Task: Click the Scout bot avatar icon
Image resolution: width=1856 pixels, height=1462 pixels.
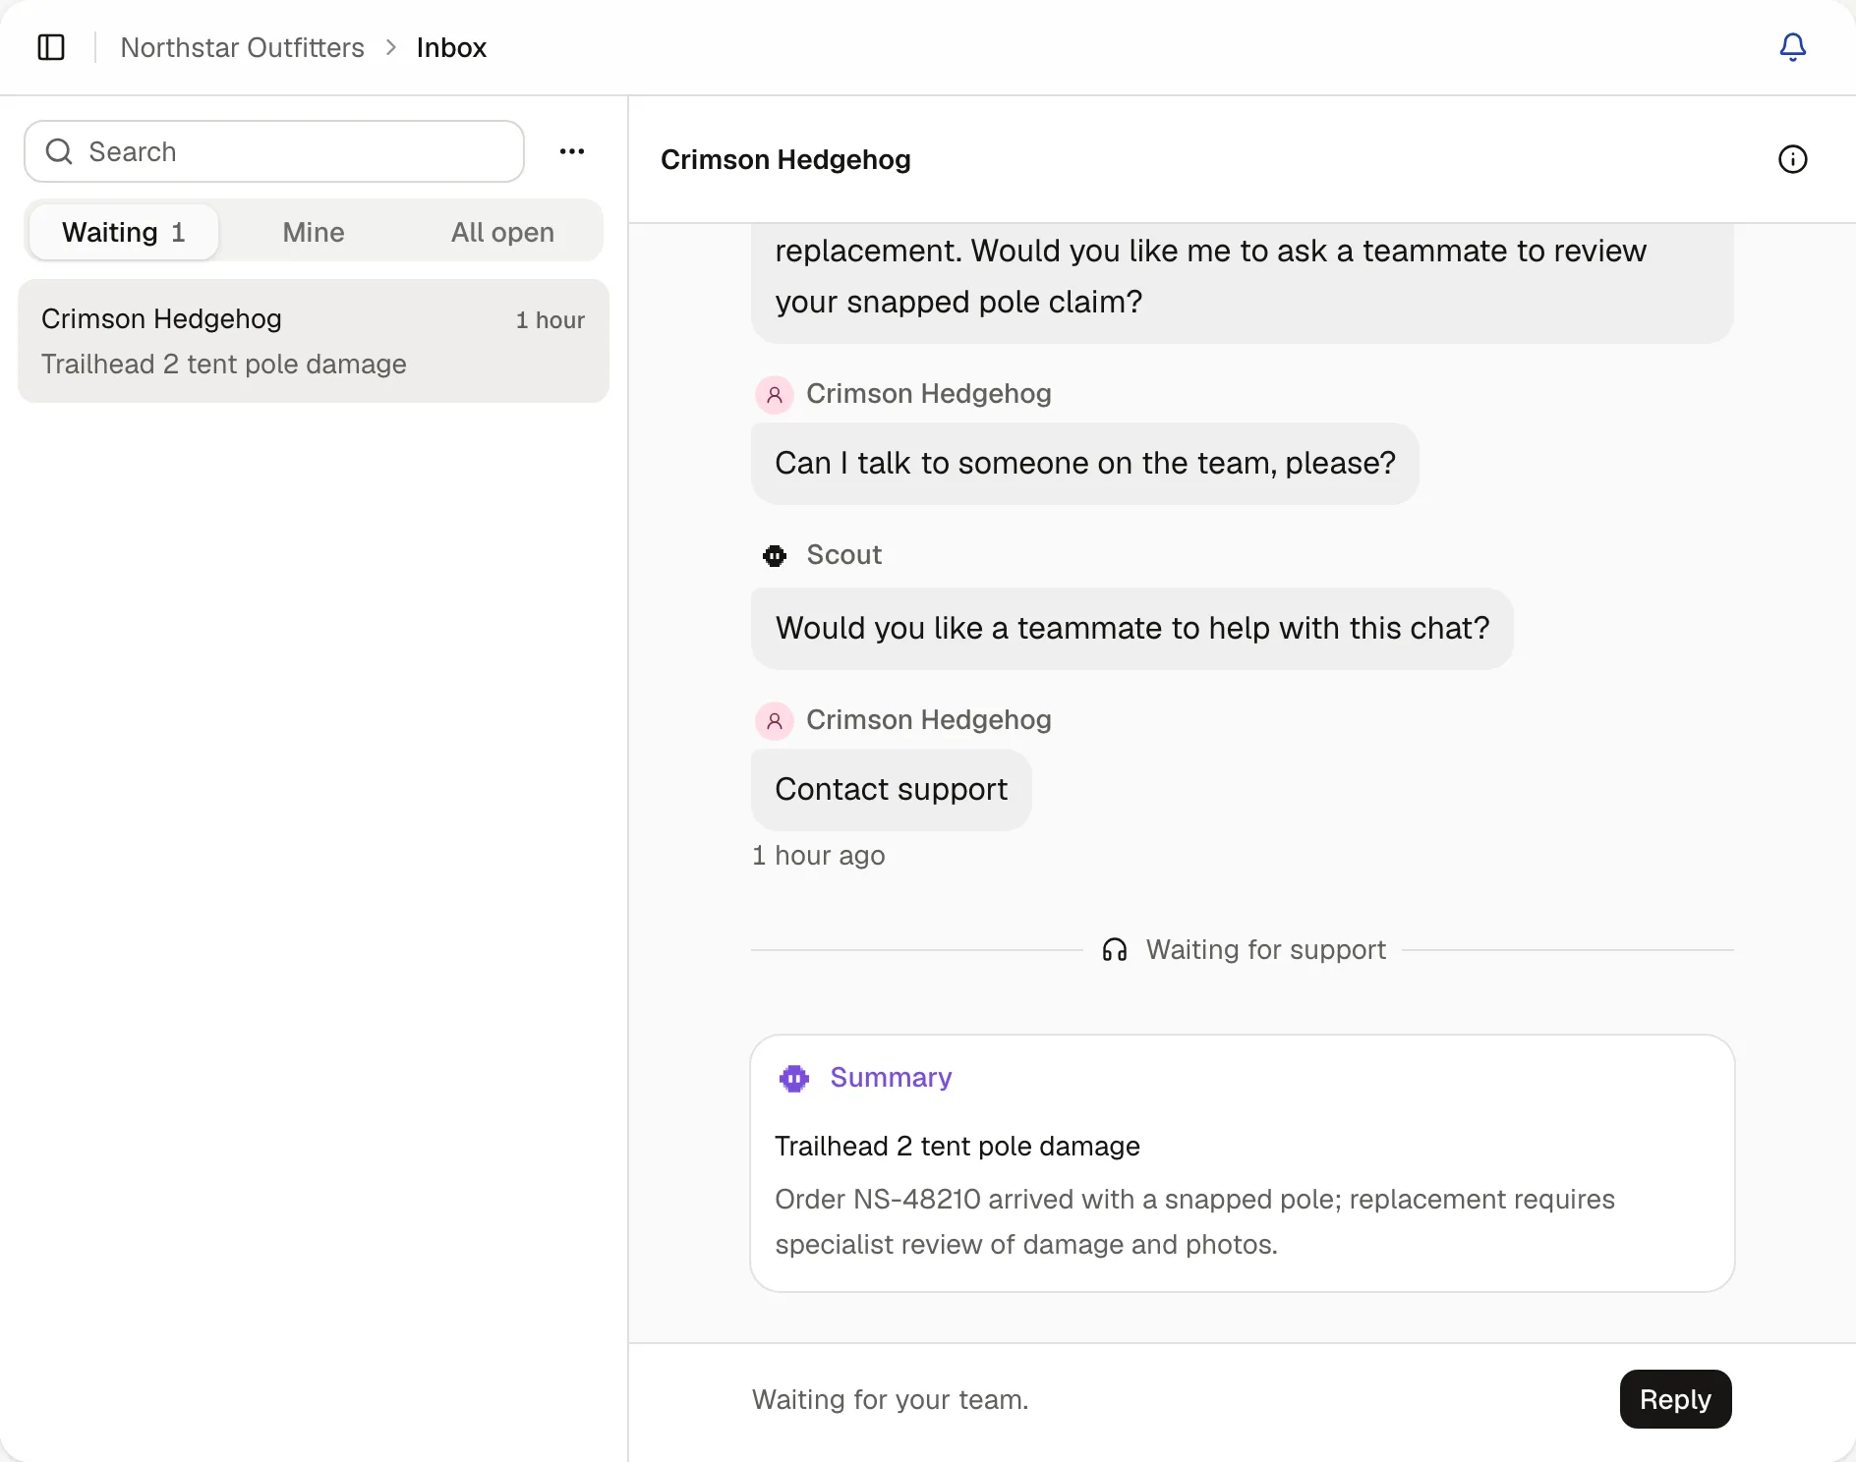Action: coord(775,556)
